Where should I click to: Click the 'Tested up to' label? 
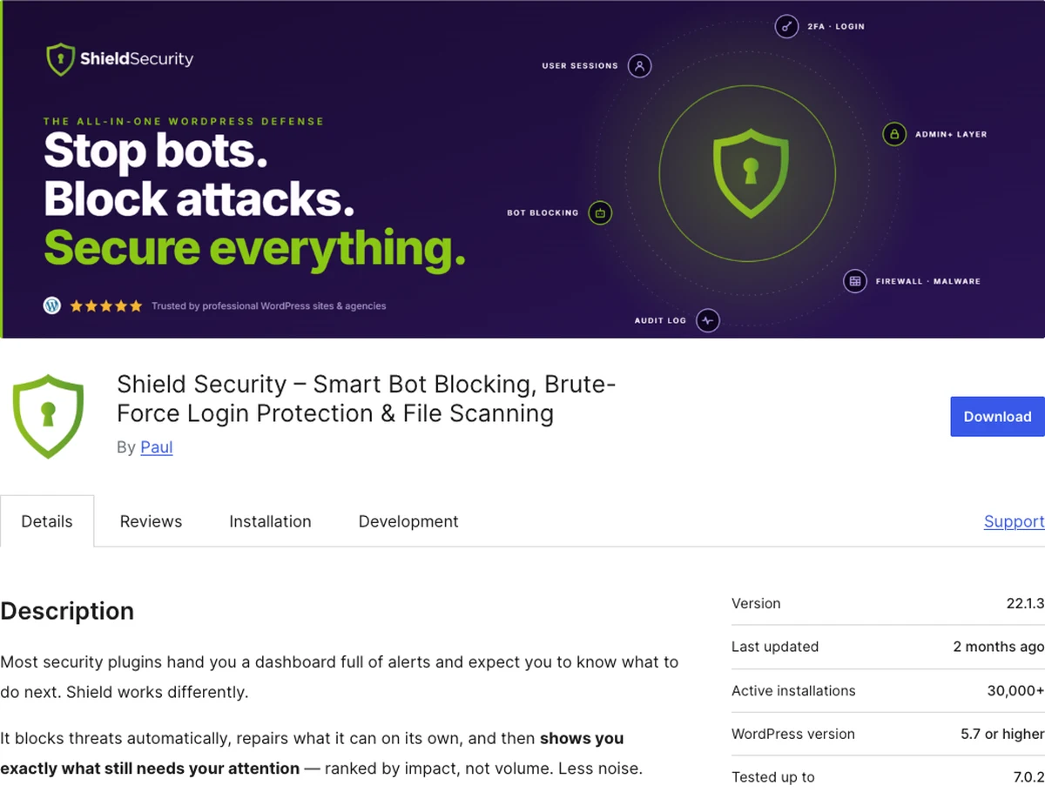[773, 777]
